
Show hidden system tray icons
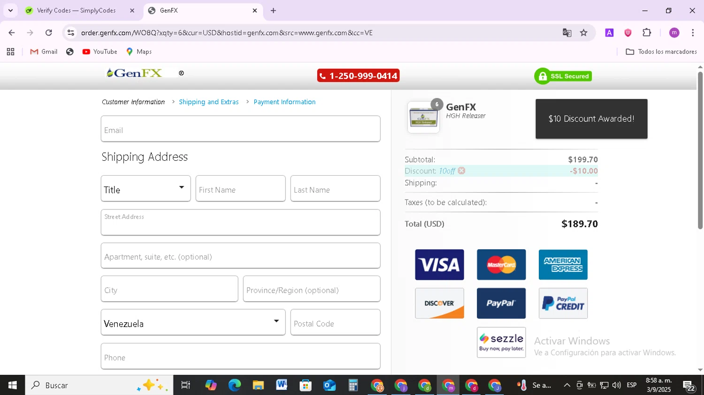point(567,385)
